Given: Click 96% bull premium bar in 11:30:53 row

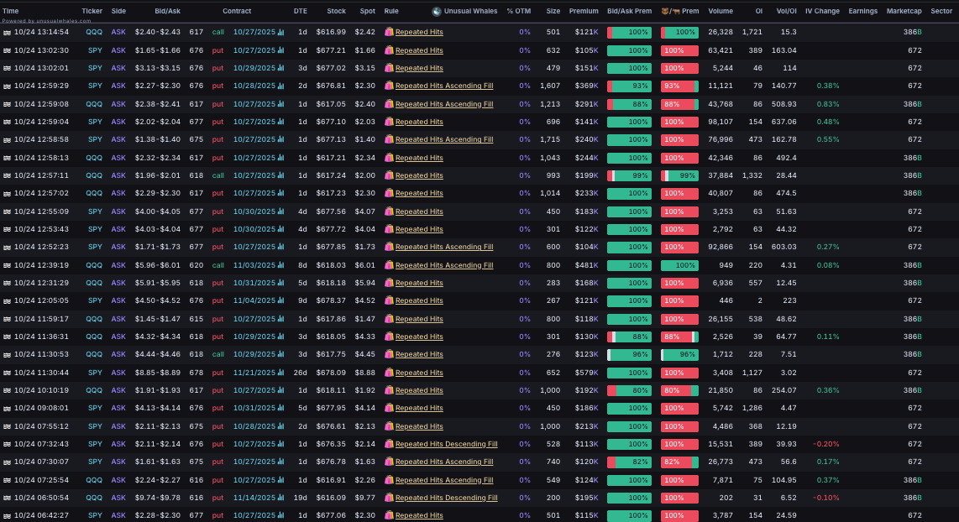Looking at the screenshot, I should (679, 354).
